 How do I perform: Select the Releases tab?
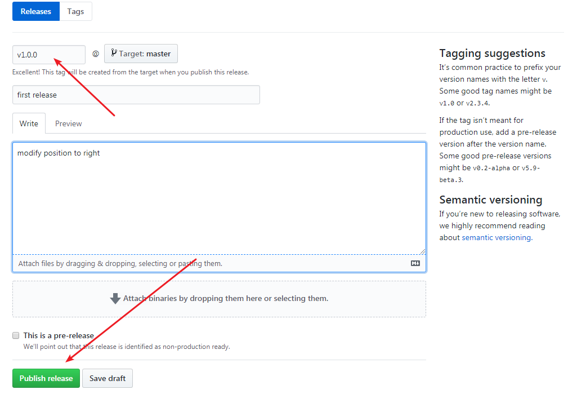(36, 11)
